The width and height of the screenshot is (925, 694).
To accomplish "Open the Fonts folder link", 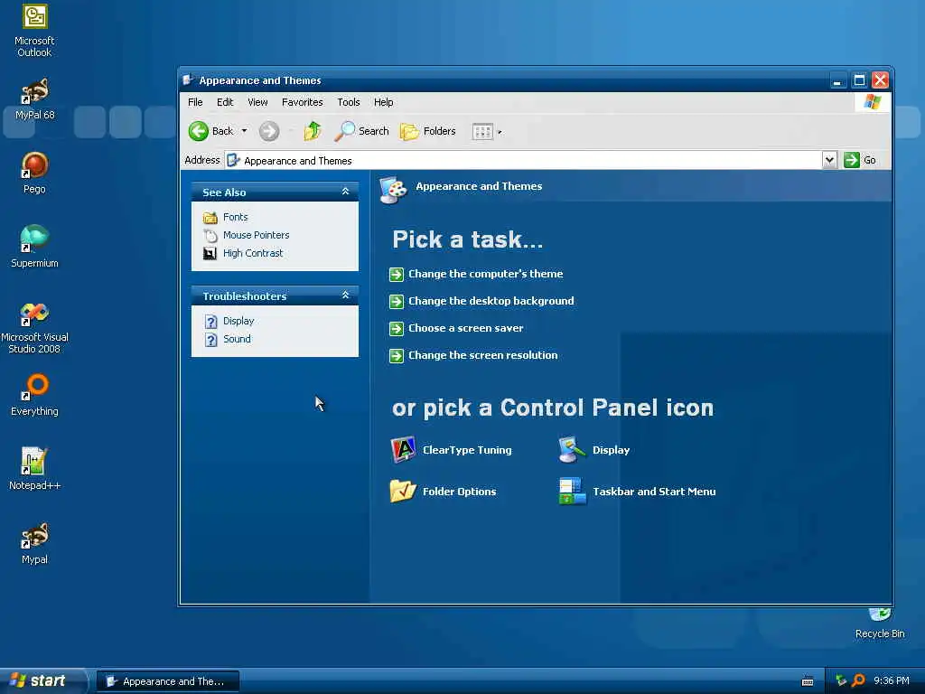I will (x=236, y=217).
